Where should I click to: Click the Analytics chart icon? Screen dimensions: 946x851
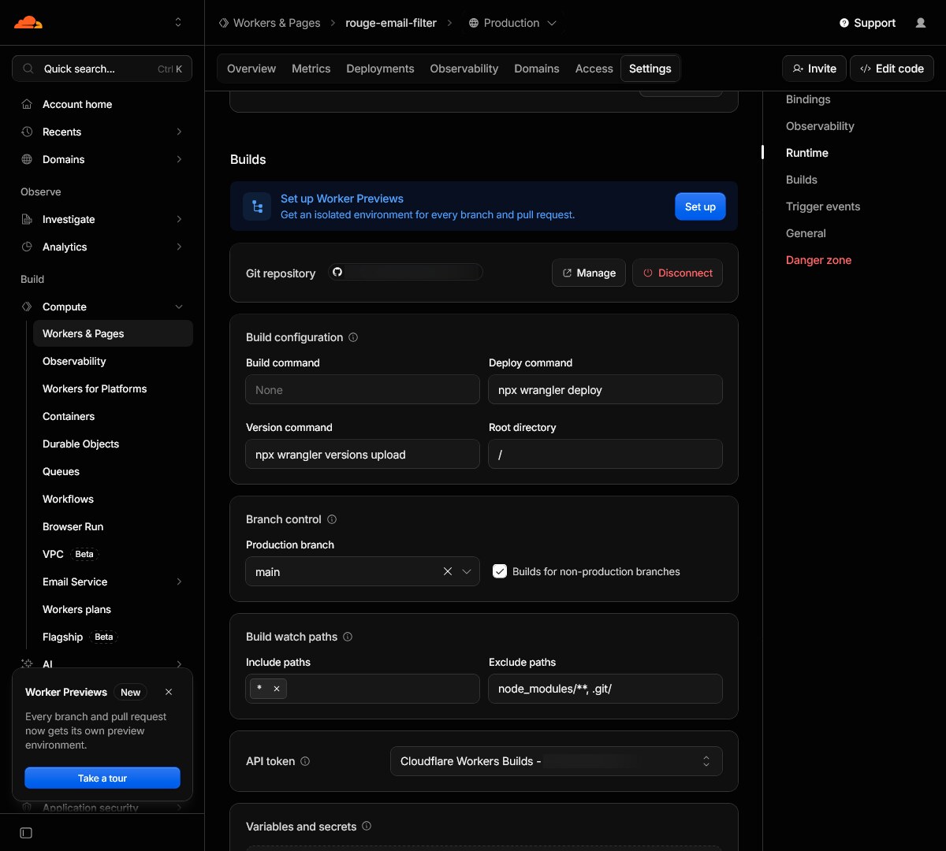[x=27, y=247]
